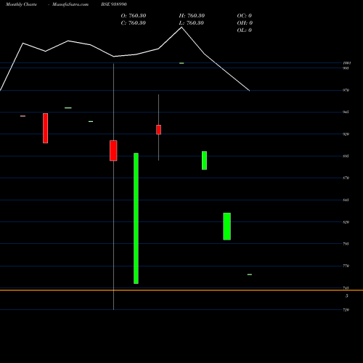Click the "MunafaSutra.com" site label

pos(70,4)
